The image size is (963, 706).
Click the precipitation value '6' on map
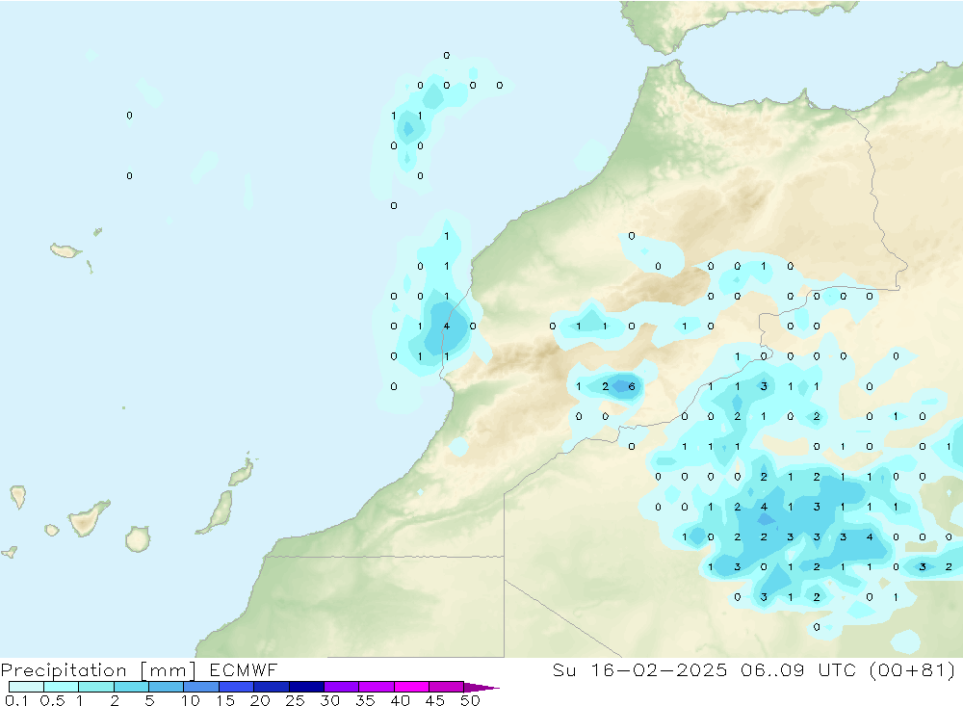632,386
